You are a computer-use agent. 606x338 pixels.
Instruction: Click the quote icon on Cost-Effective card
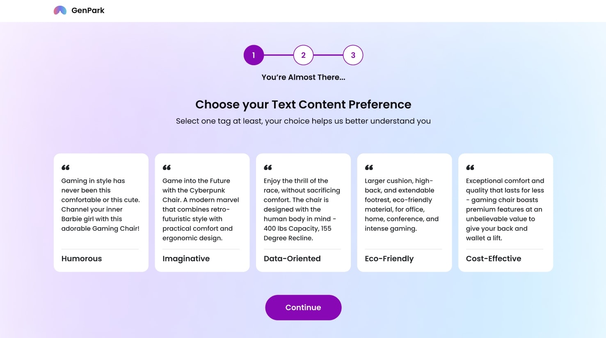pyautogui.click(x=470, y=168)
